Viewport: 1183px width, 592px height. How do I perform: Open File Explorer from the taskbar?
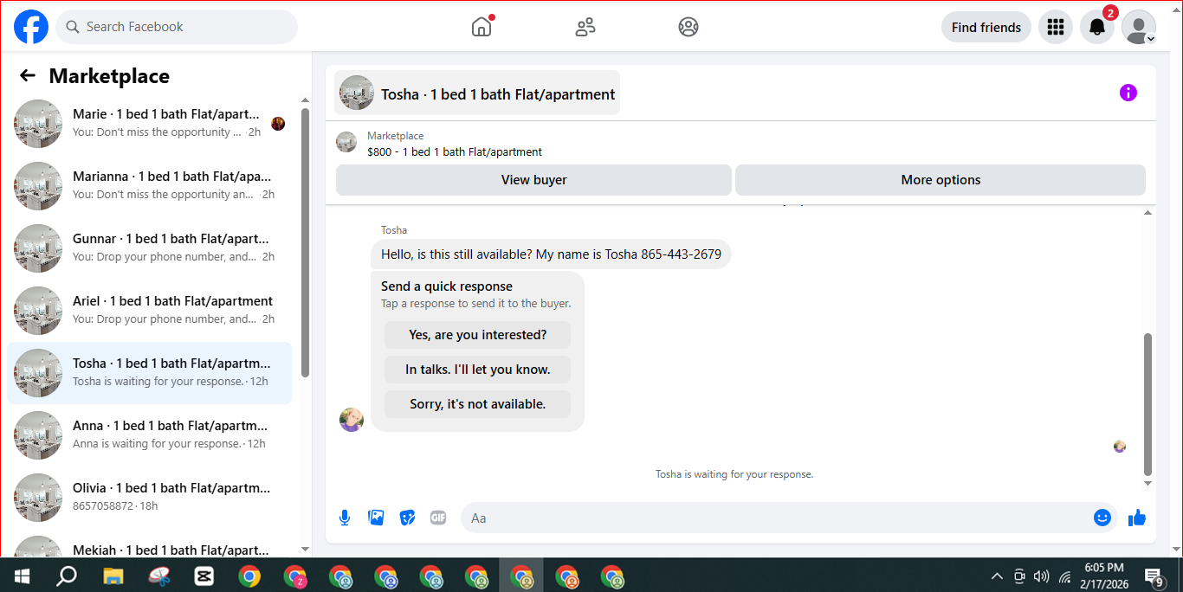(x=113, y=576)
